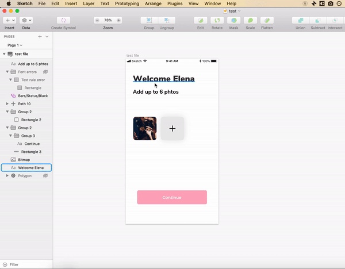Select the Mask tool
345x269 pixels.
coord(234,20)
